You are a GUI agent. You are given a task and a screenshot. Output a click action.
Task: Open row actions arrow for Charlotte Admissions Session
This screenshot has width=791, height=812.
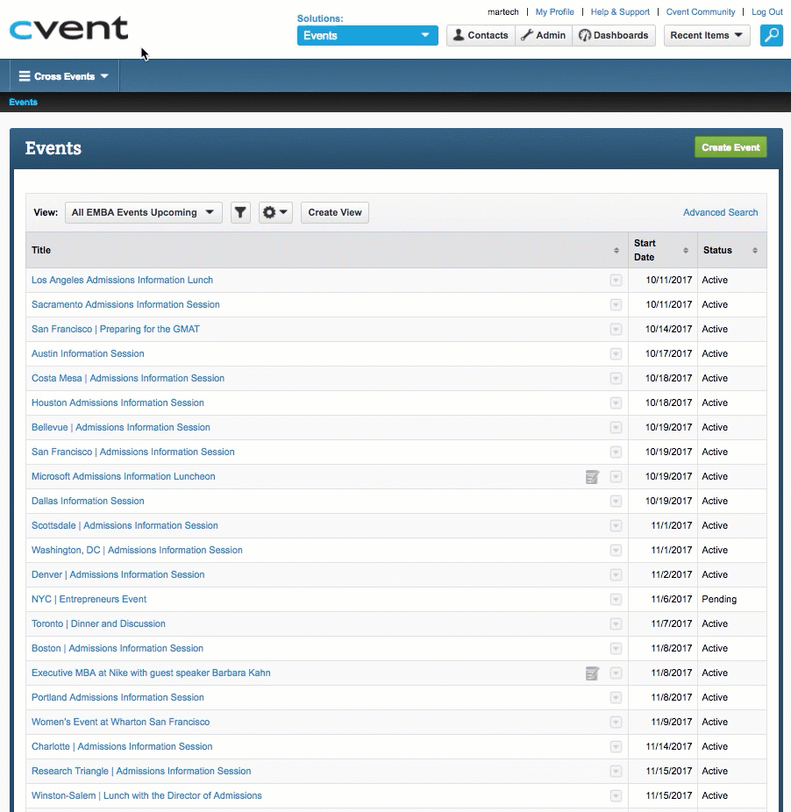(616, 747)
